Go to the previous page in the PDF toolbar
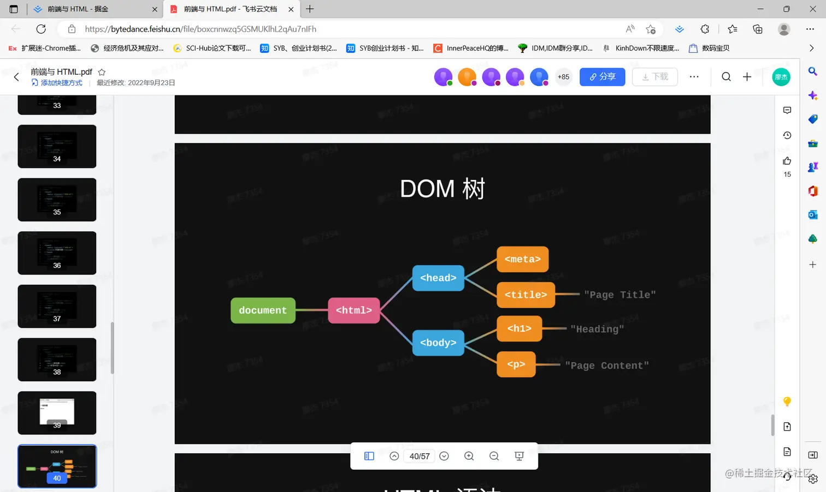This screenshot has height=492, width=826. (394, 456)
